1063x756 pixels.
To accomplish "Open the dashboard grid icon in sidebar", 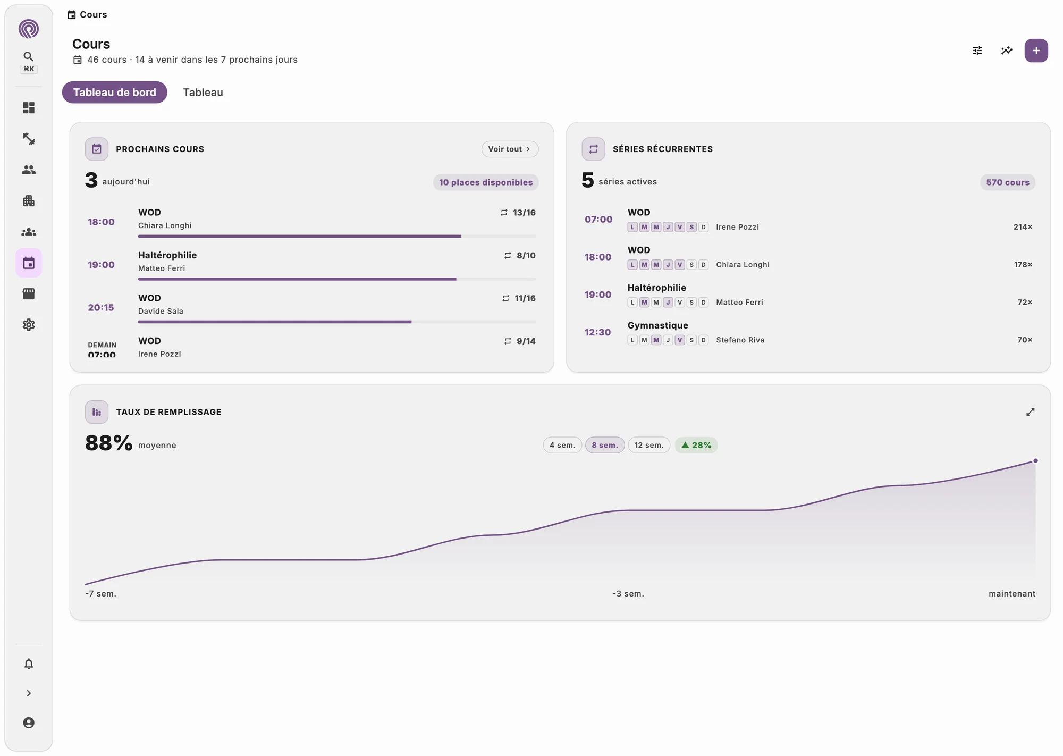I will click(x=29, y=108).
